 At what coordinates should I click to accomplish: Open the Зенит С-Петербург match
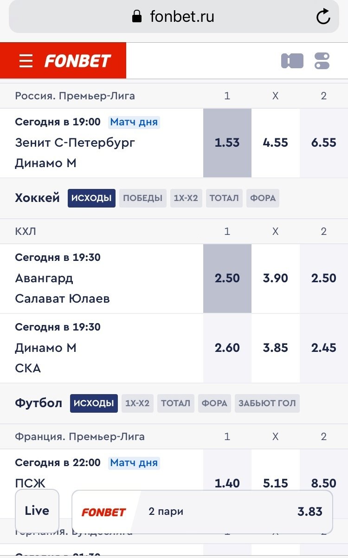pyautogui.click(x=75, y=143)
